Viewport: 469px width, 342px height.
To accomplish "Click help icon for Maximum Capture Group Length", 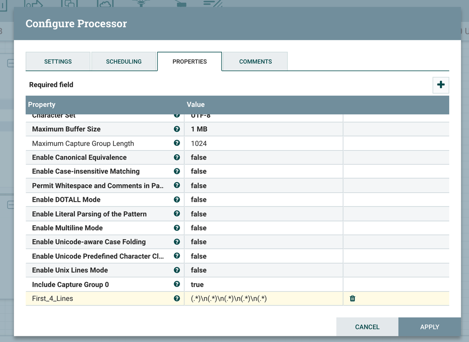I will click(x=177, y=143).
